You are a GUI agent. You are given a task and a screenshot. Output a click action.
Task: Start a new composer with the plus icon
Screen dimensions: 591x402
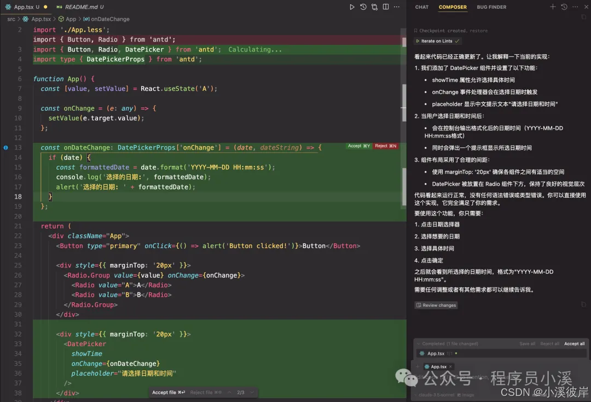point(553,7)
